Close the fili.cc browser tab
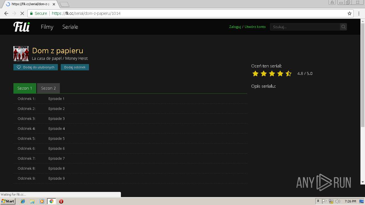Image resolution: width=365 pixels, height=205 pixels. coord(54,4)
